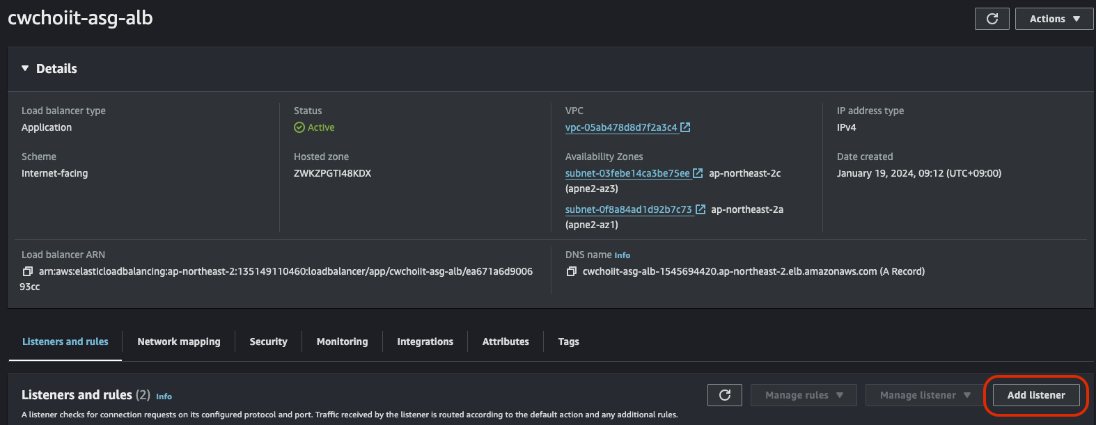Refresh the Listeners and rules list
The height and width of the screenshot is (425, 1096).
pyautogui.click(x=725, y=395)
